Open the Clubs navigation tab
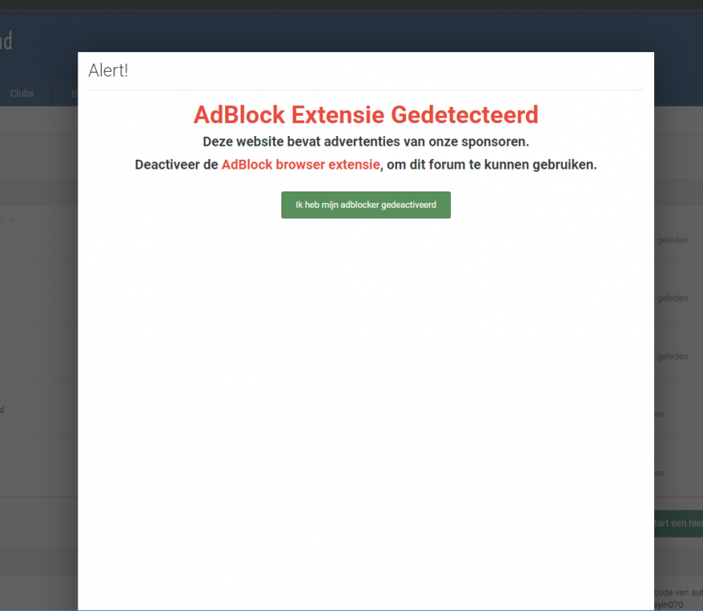The image size is (703, 611). [x=22, y=93]
